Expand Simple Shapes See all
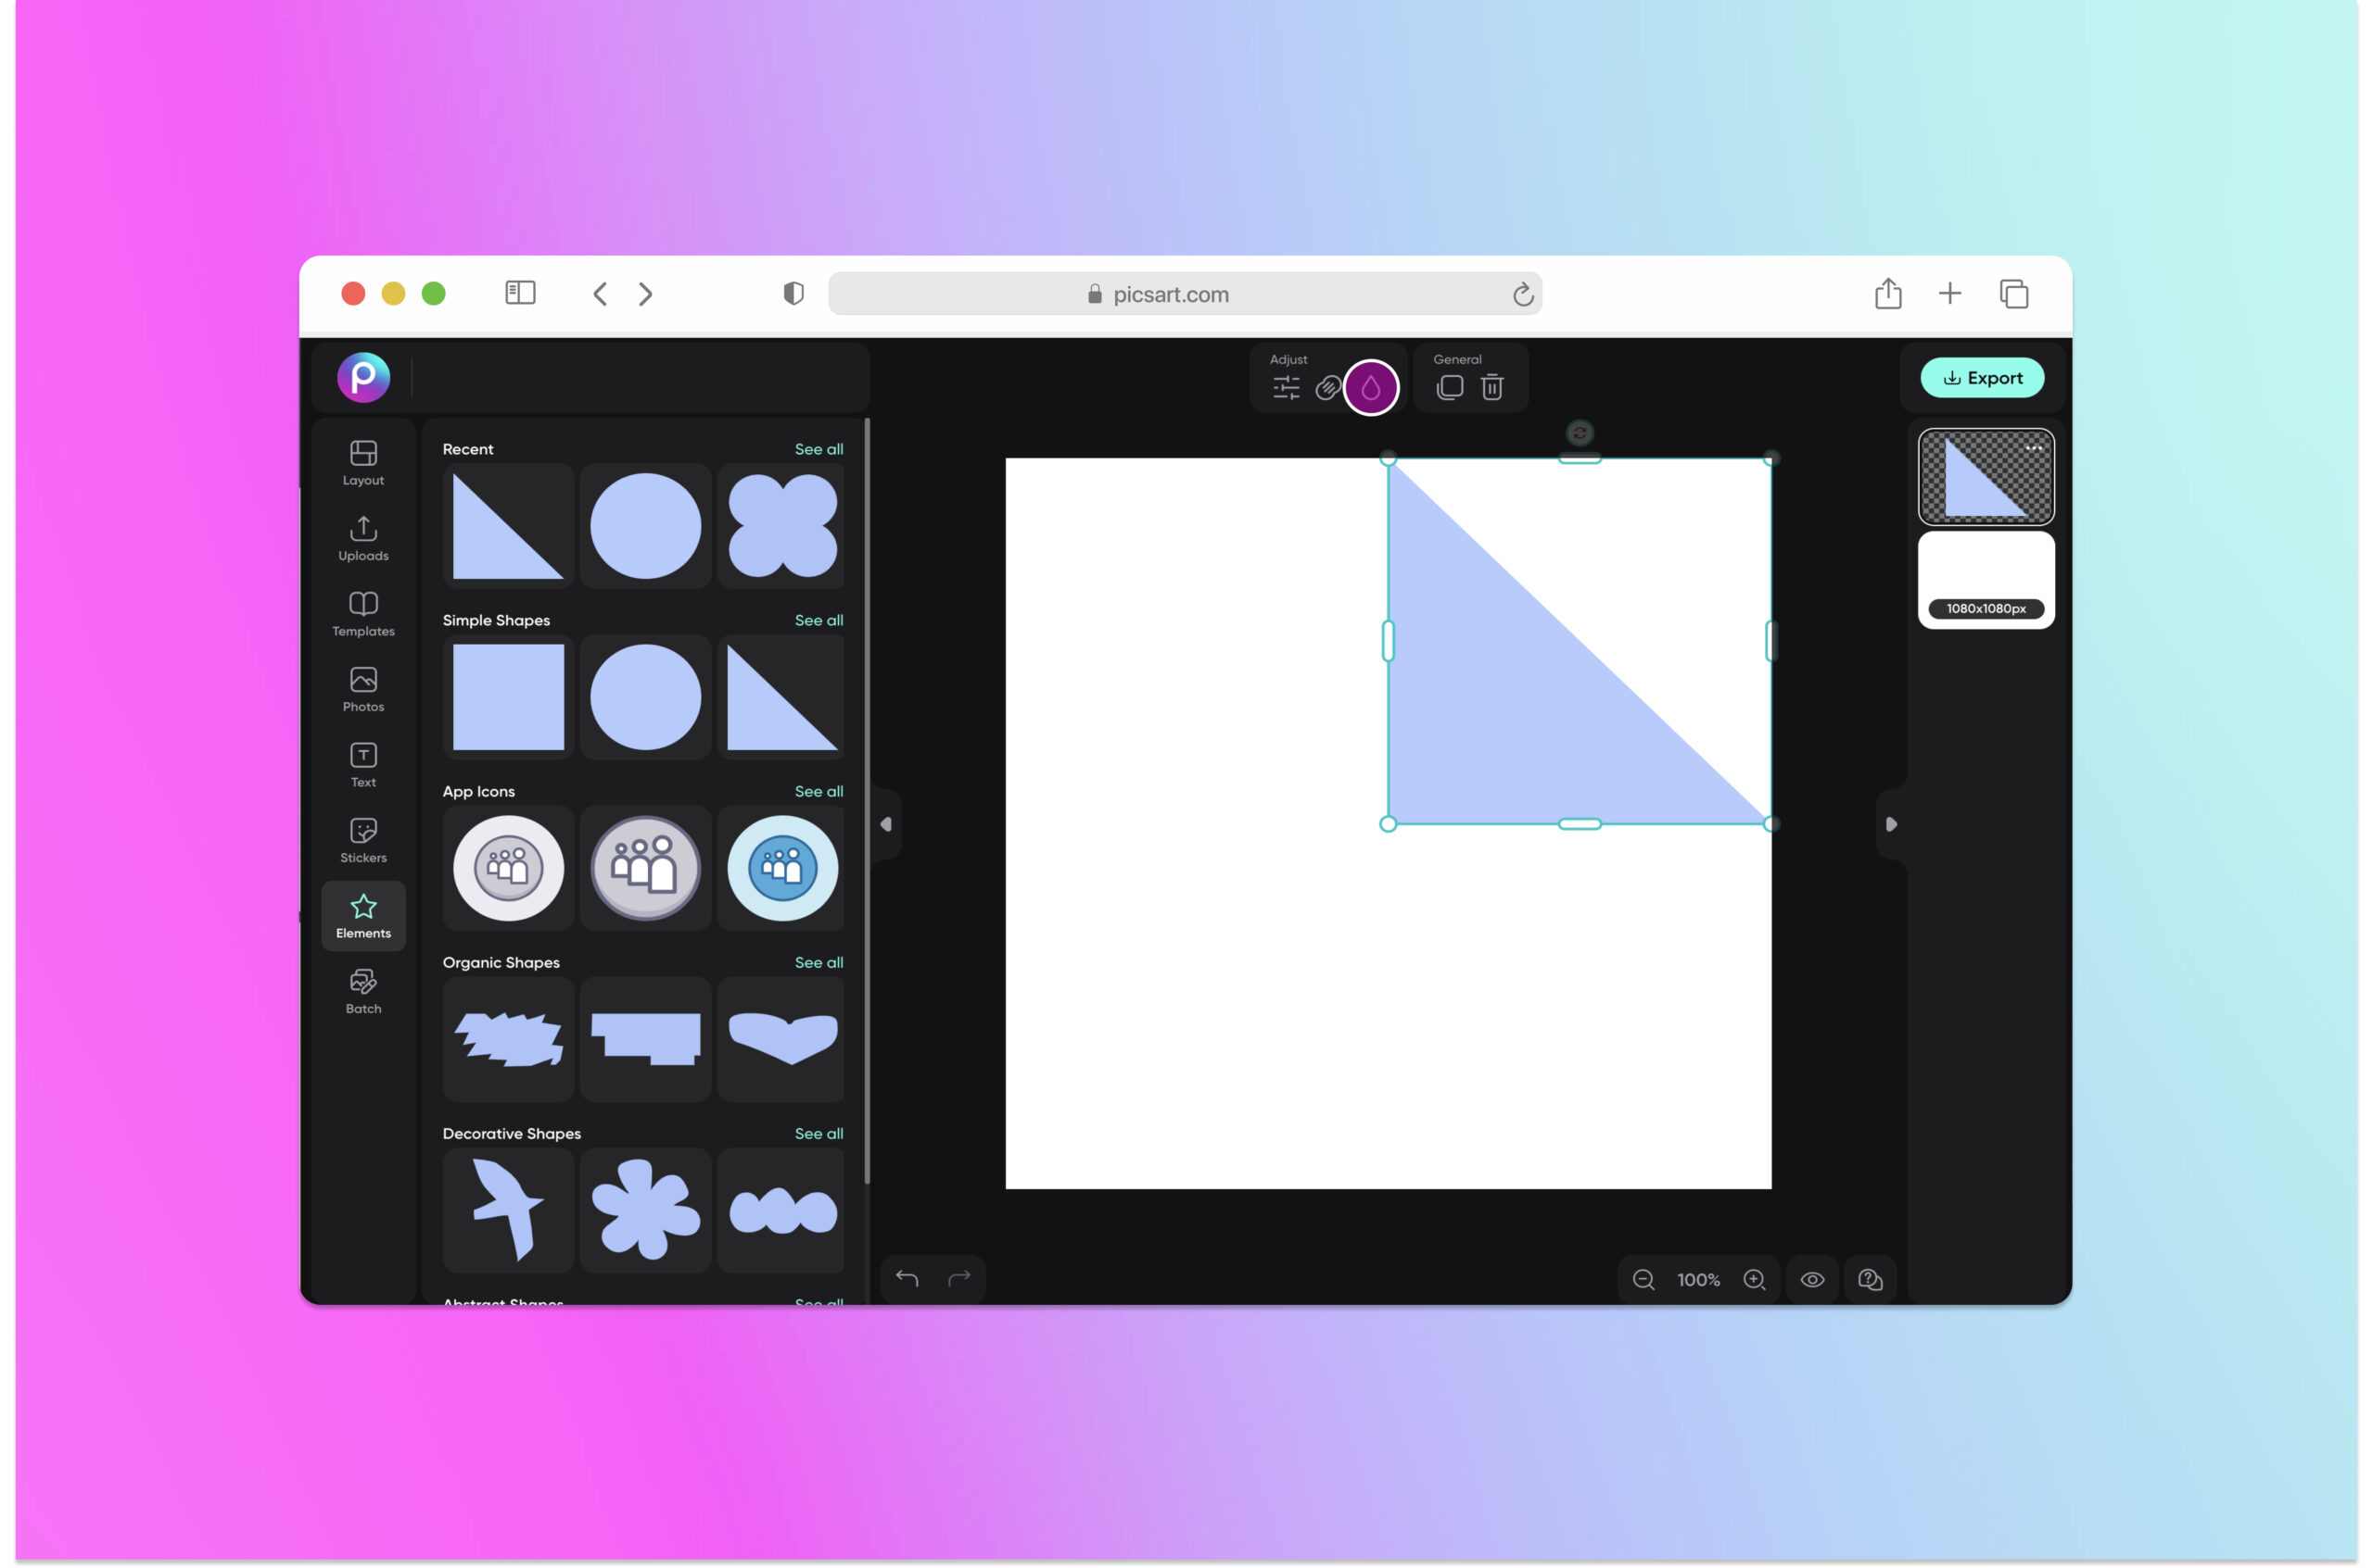The width and height of the screenshot is (2373, 1568). coord(818,618)
